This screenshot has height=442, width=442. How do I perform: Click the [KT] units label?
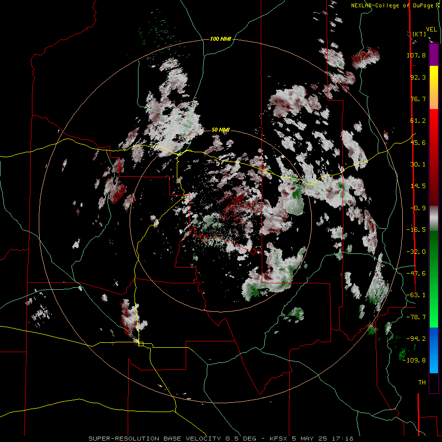[419, 34]
